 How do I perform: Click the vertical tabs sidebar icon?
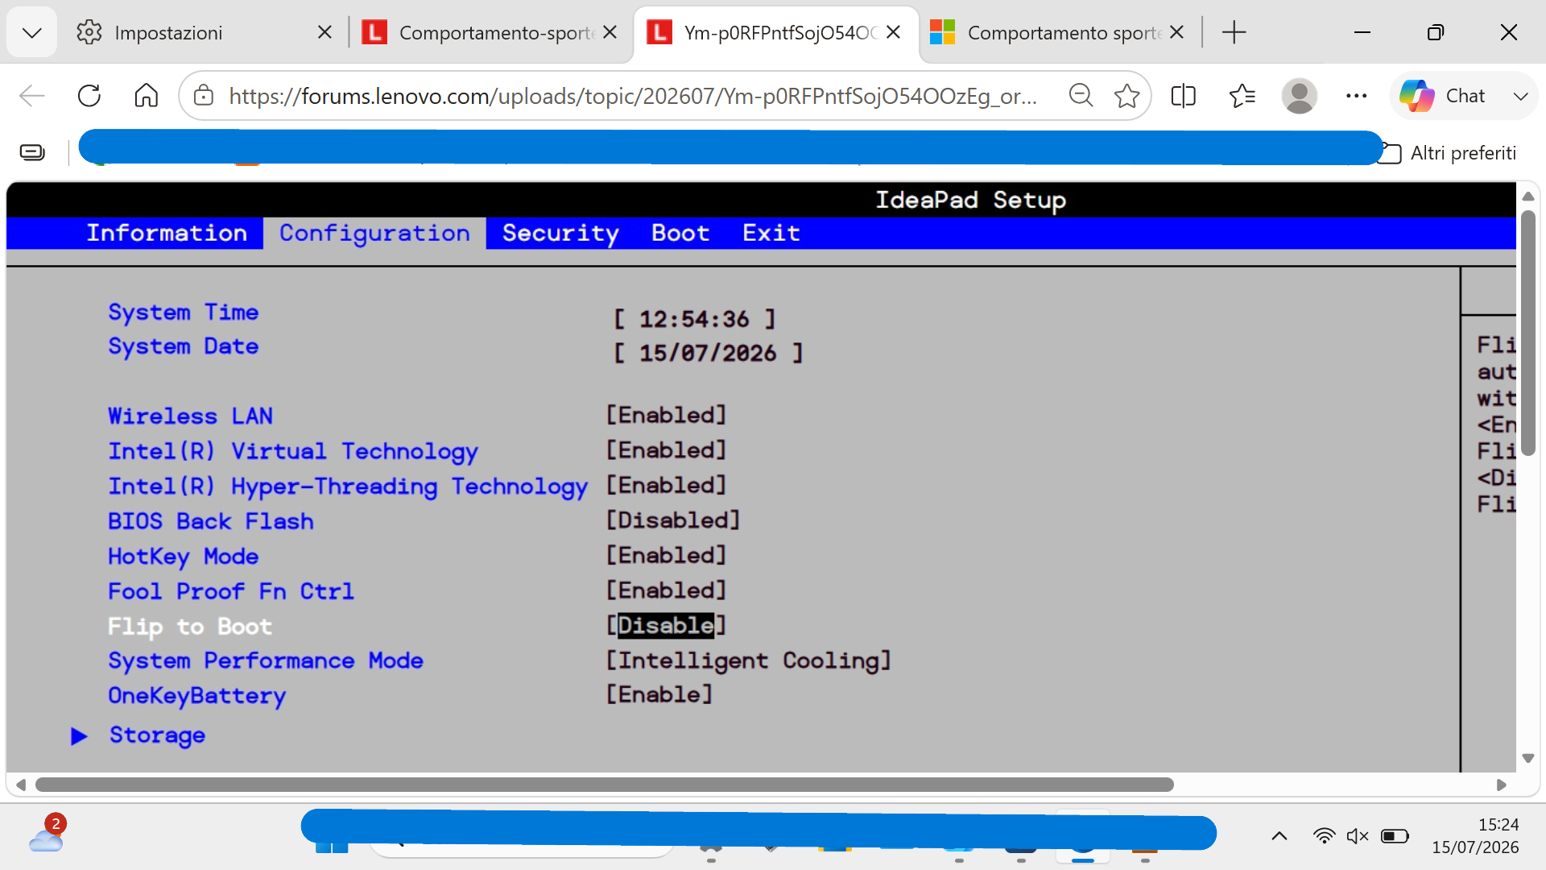click(32, 152)
